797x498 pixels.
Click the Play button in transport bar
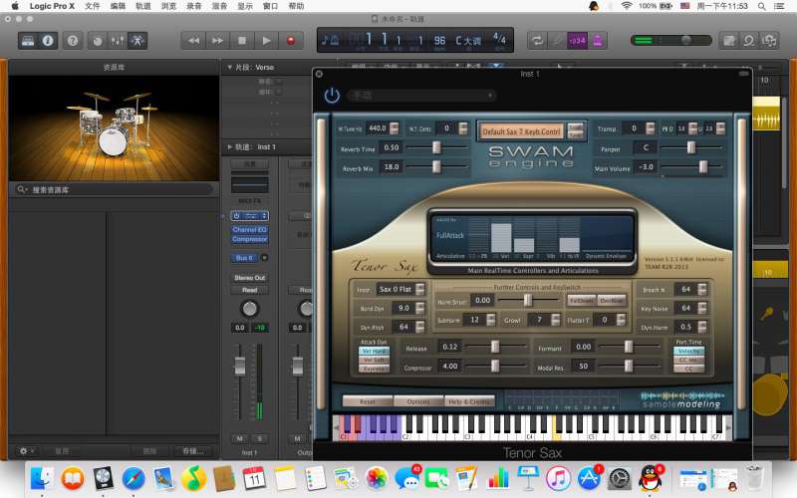pyautogui.click(x=266, y=41)
